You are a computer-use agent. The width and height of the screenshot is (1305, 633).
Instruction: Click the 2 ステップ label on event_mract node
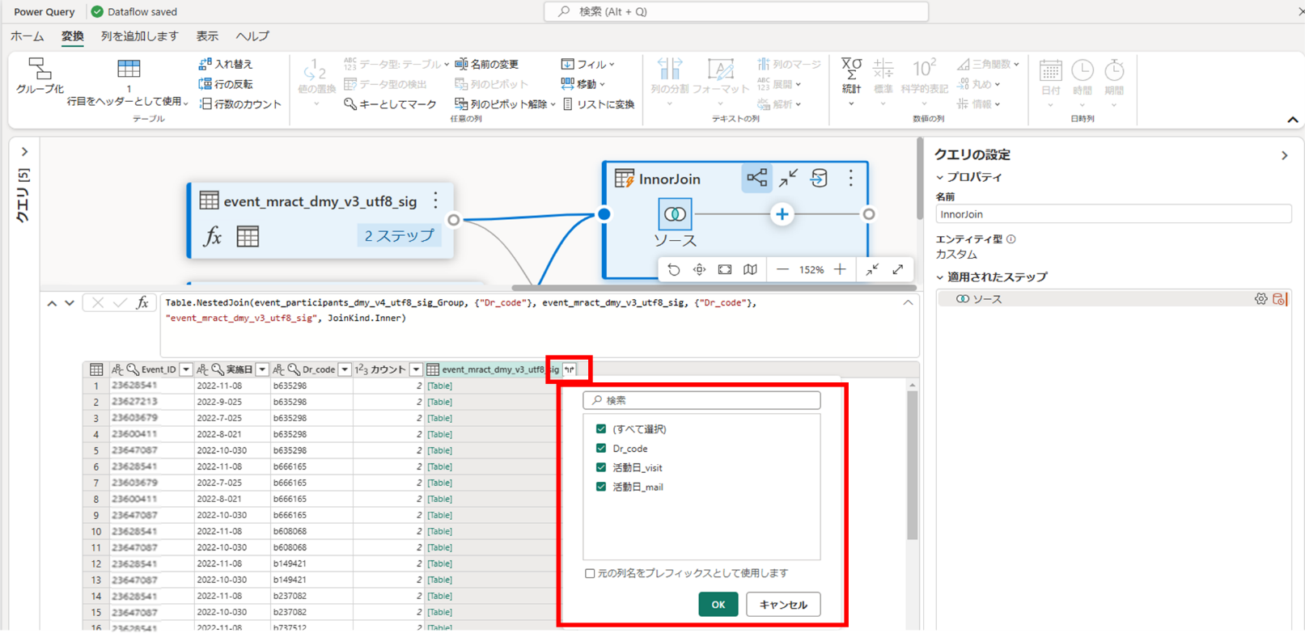coord(400,236)
